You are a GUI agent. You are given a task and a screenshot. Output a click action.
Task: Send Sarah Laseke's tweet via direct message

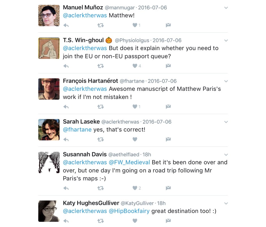coord(168,139)
